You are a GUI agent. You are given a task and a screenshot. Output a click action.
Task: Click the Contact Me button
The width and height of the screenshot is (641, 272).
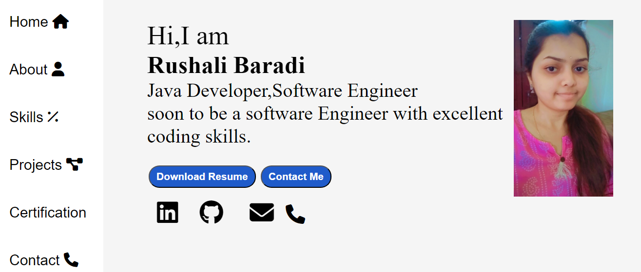(296, 177)
